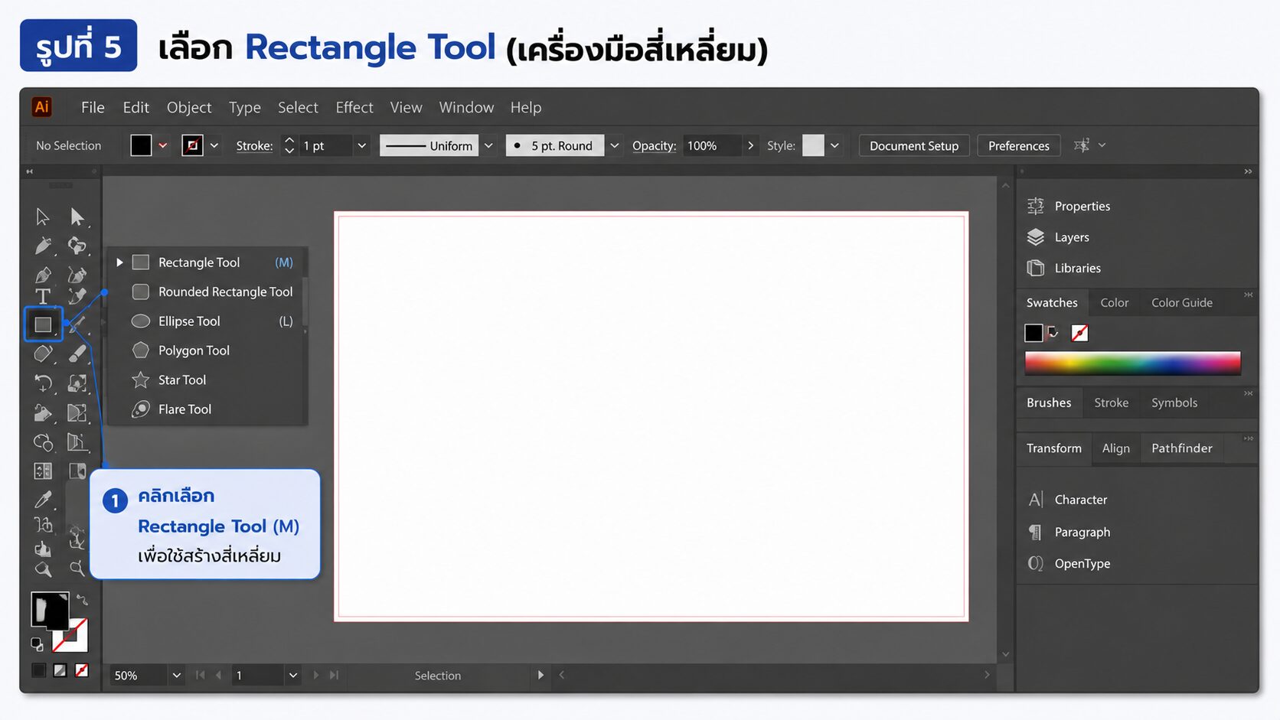Viewport: 1280px width, 720px height.
Task: Expand the Opacity slider arrow
Action: [x=750, y=145]
